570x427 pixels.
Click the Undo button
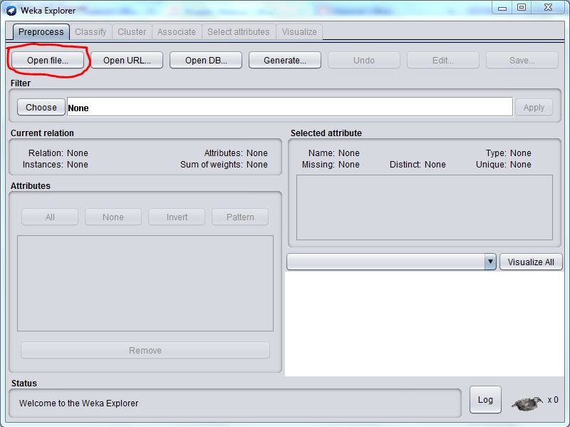coord(364,60)
